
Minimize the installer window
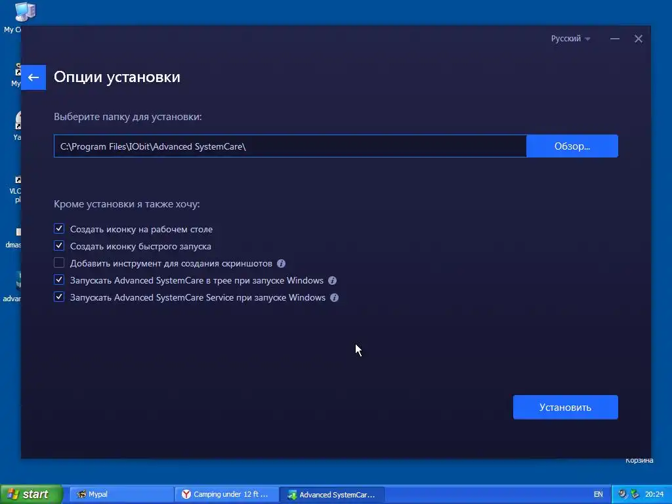click(x=614, y=39)
